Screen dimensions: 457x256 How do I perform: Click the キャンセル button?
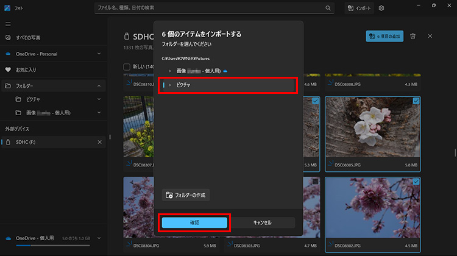tap(262, 222)
